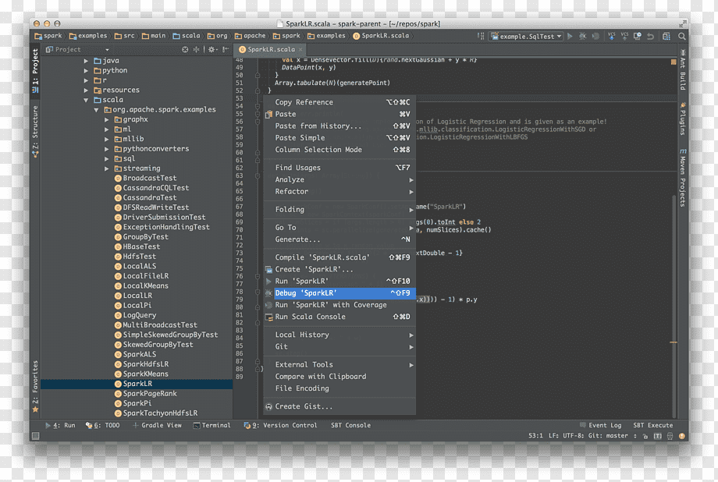Click the VCS update project icon

pos(611,36)
